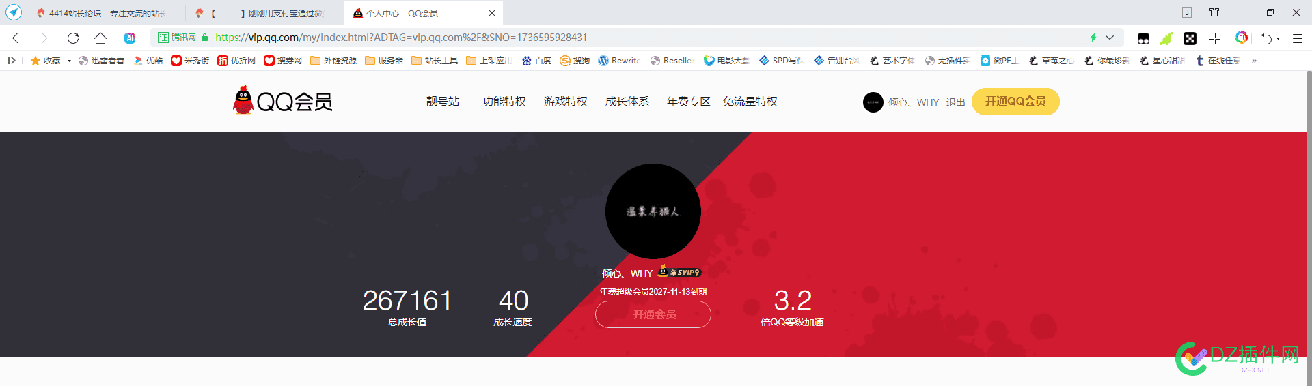This screenshot has height=386, width=1312.
Task: Expand the 站长工具 bookmark folder
Action: click(435, 61)
